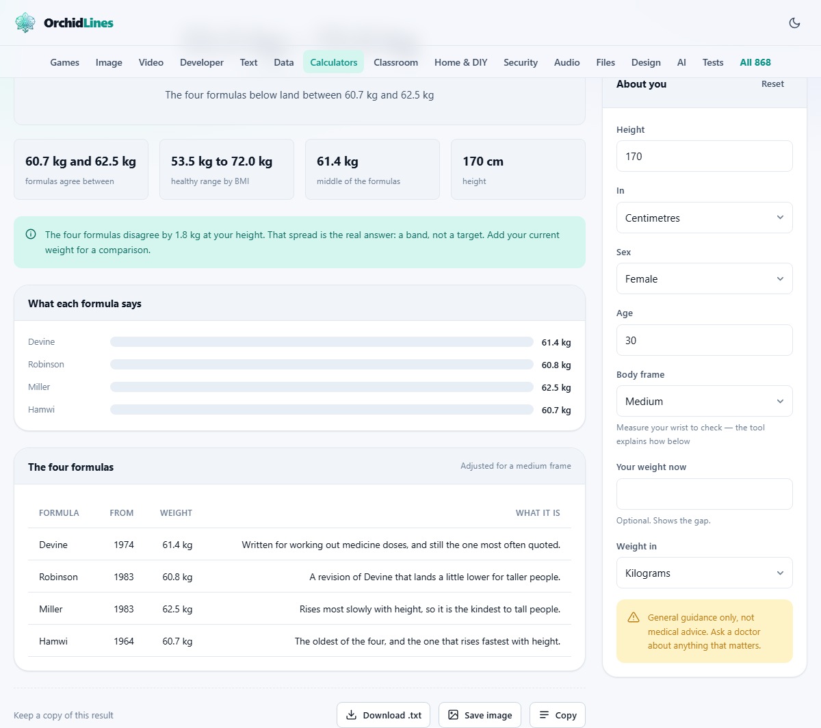This screenshot has width=821, height=728.
Task: Open the Games category
Action: click(x=65, y=62)
